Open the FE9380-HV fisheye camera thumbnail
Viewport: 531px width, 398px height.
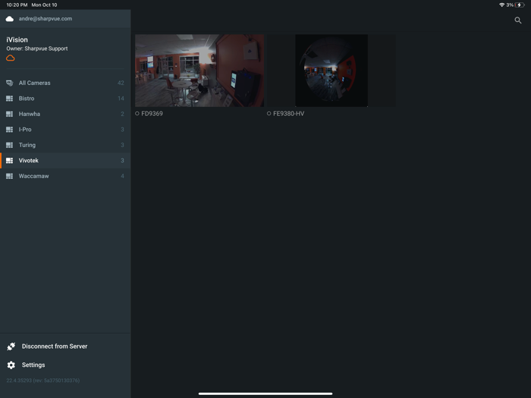331,71
